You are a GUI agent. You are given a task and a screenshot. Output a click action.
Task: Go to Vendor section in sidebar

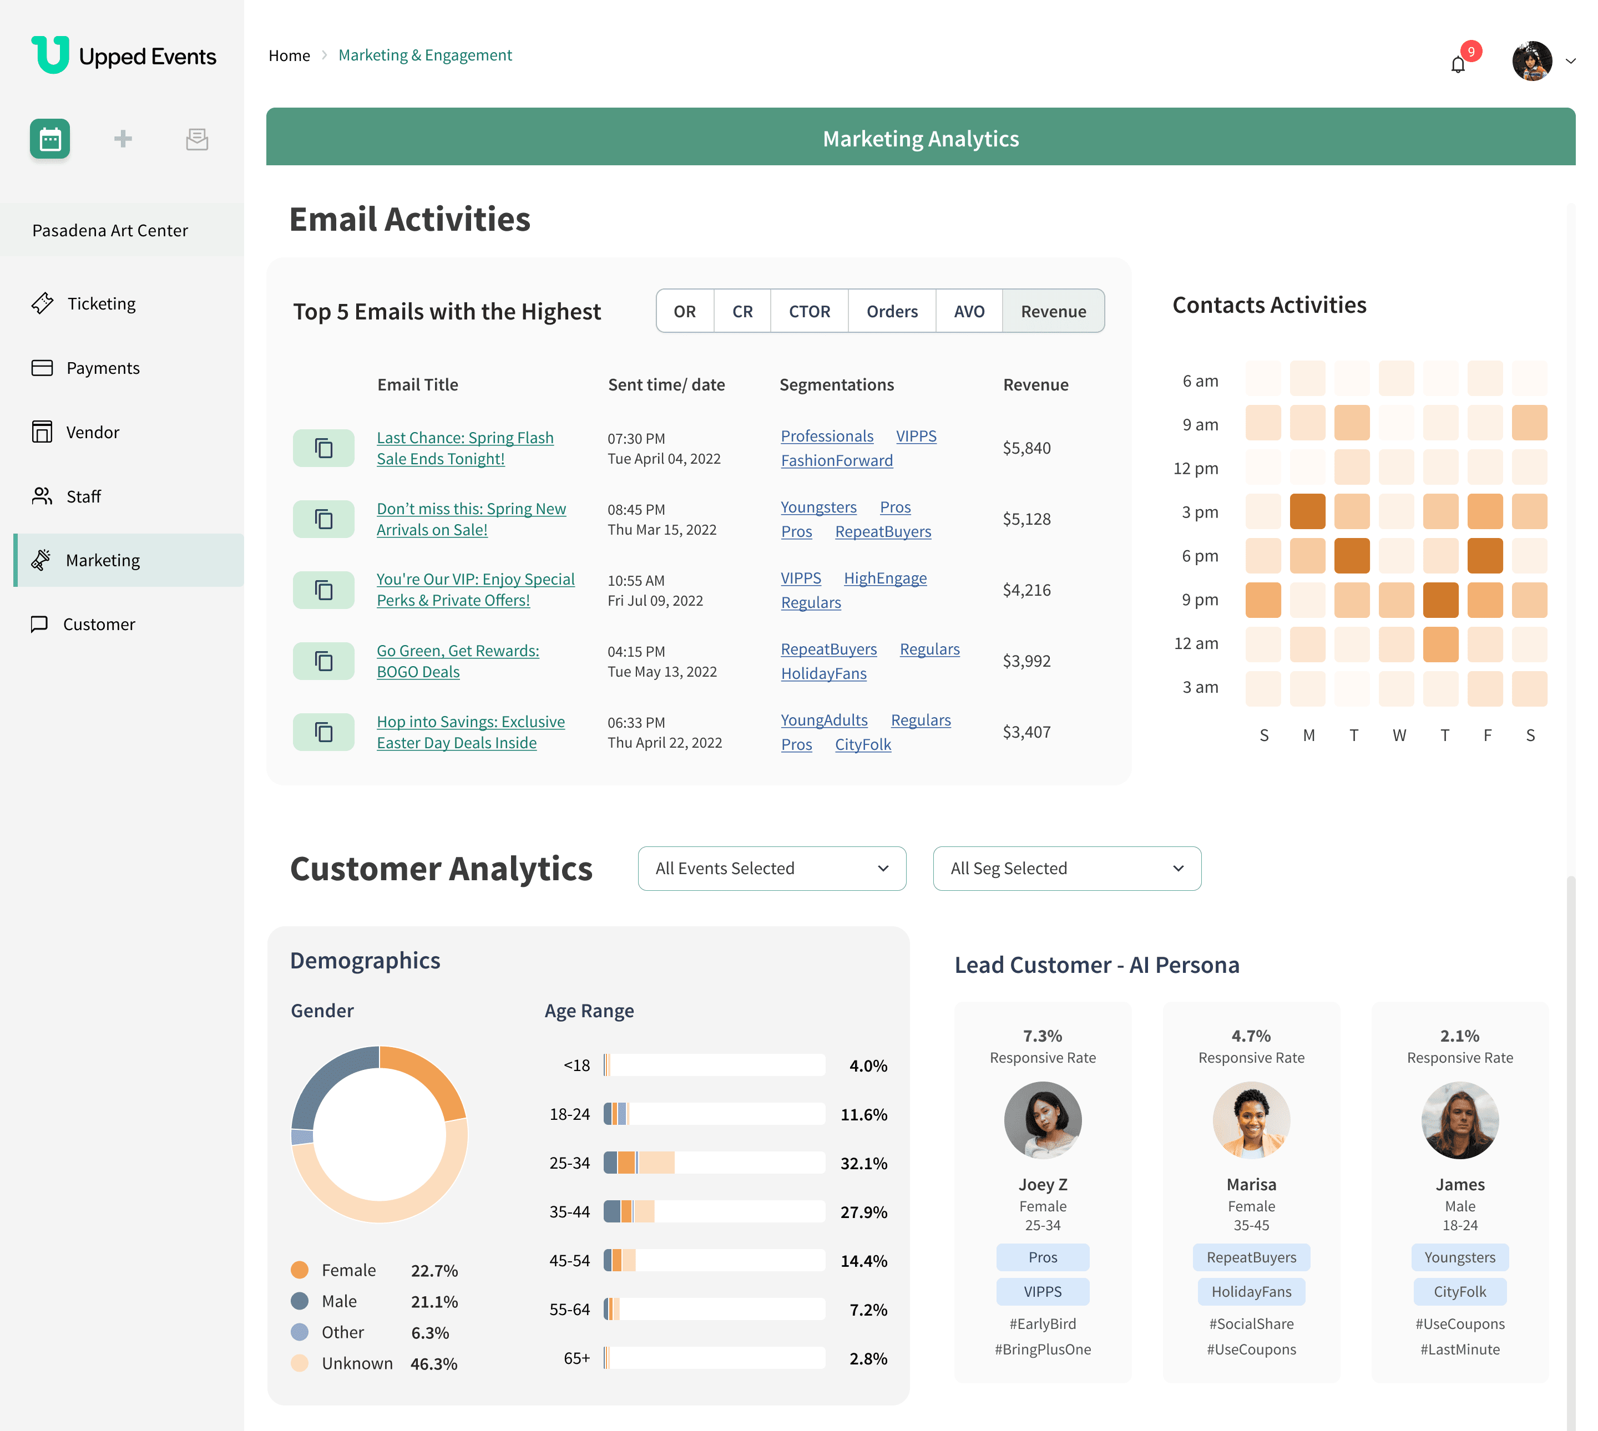92,433
